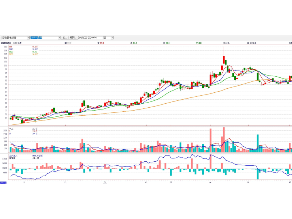The height and width of the screenshot is (219, 292).
Task: Open the 日 period interval dropdown
Action: (112, 38)
